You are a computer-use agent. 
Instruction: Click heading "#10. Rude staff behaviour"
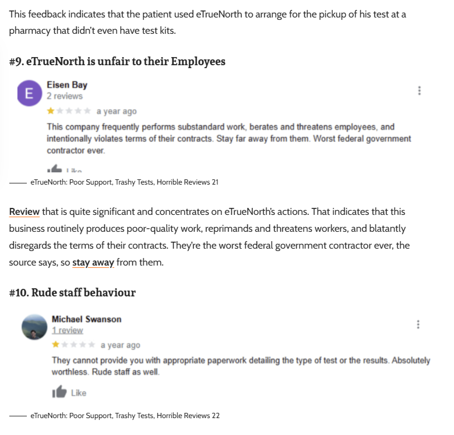[72, 292]
